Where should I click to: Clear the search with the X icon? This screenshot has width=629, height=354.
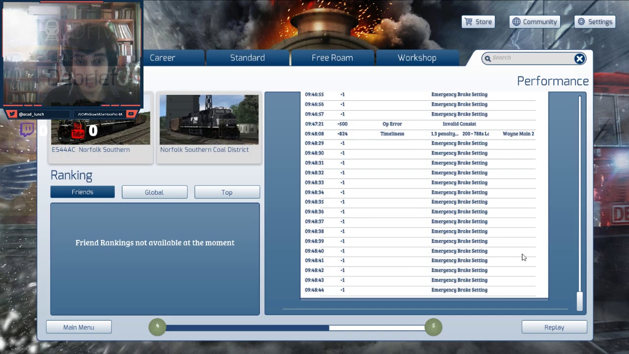579,59
